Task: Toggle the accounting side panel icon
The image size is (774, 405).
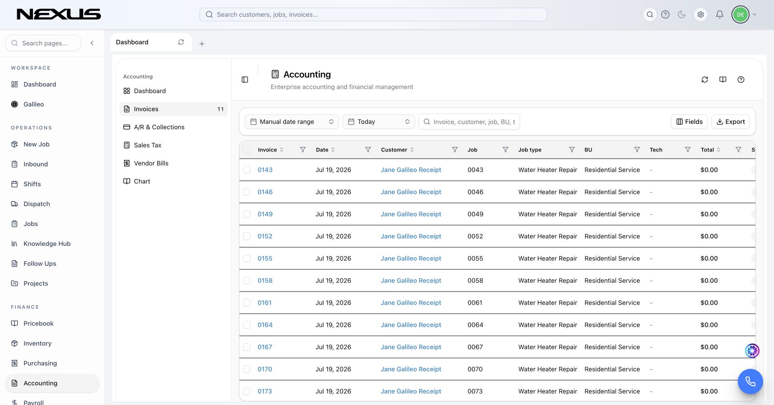Action: pyautogui.click(x=245, y=80)
